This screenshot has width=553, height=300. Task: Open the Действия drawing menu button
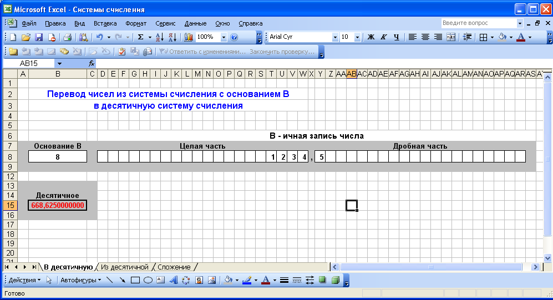point(24,280)
